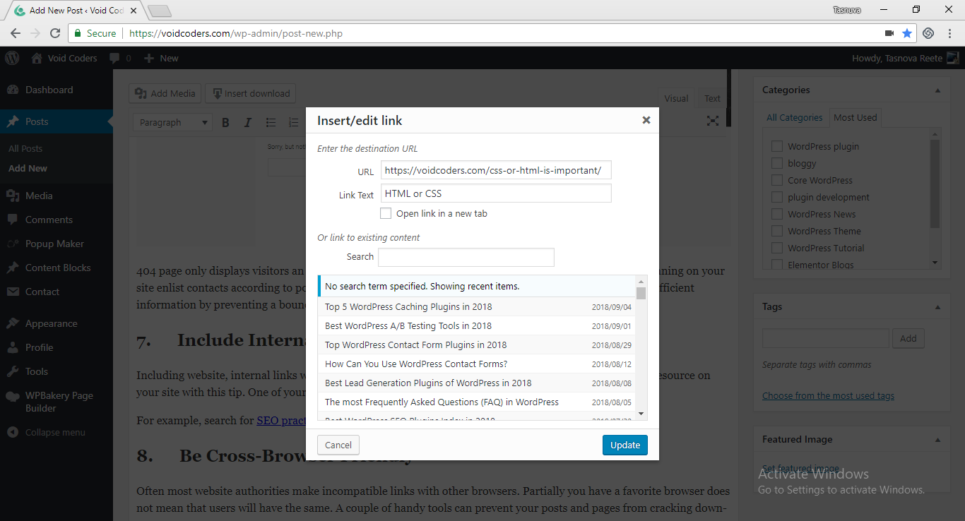Screen dimensions: 965x521
Task: Click the Add Media button
Action: 165,93
